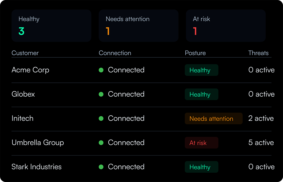Select the Umbrella Group customer name

38,142
